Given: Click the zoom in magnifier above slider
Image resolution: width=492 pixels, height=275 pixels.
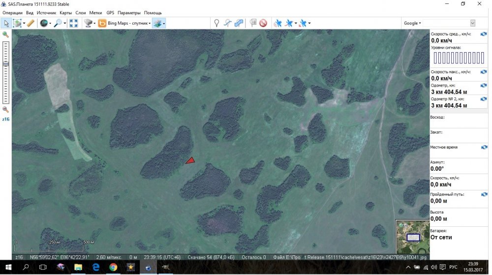Looking at the screenshot, I should tap(5, 34).
